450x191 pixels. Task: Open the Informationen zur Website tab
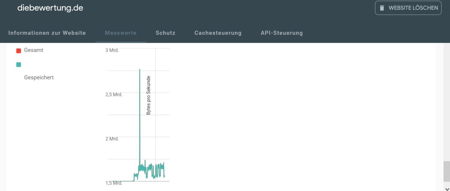(47, 33)
